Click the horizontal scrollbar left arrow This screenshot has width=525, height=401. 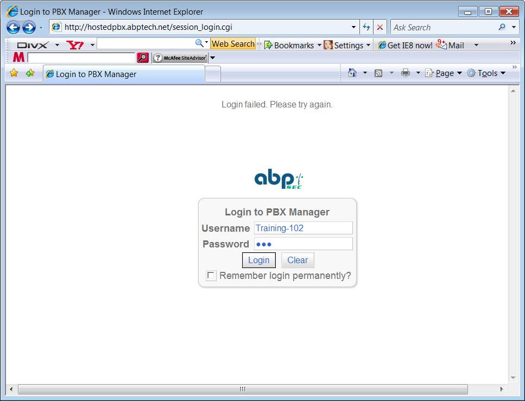(11, 389)
